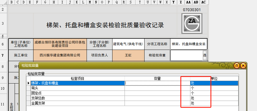
Task: Click the 单位(子单位)工程名称 label cell
Action: tap(21, 44)
